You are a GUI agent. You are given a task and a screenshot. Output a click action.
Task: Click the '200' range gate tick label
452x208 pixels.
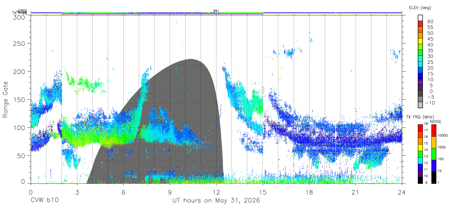(19, 71)
